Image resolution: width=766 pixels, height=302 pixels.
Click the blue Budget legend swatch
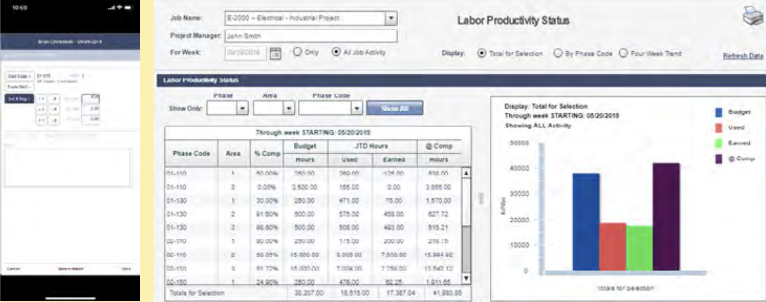[x=719, y=112]
